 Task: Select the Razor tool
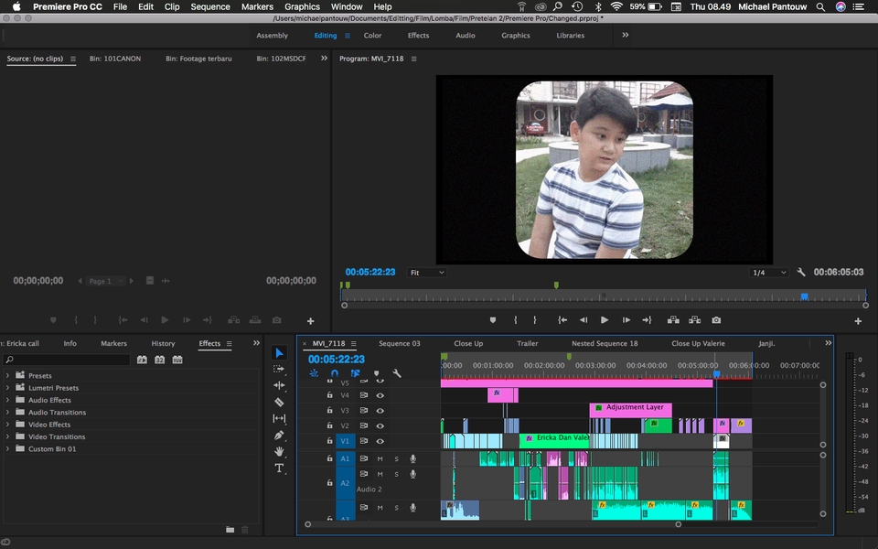pyautogui.click(x=279, y=402)
